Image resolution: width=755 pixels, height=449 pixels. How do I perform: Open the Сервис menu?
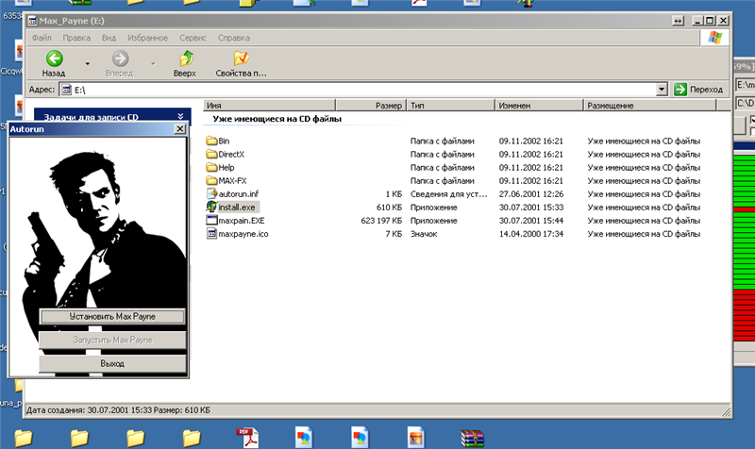tap(193, 38)
